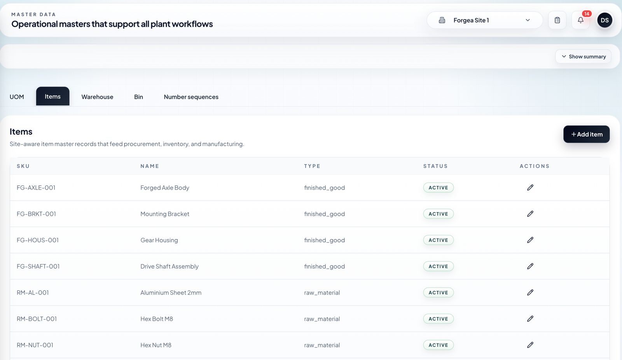
Task: Switch to the UOM tab
Action: (17, 97)
